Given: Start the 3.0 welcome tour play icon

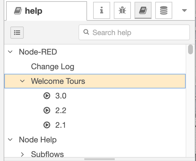Looking at the screenshot, I should [47, 96].
